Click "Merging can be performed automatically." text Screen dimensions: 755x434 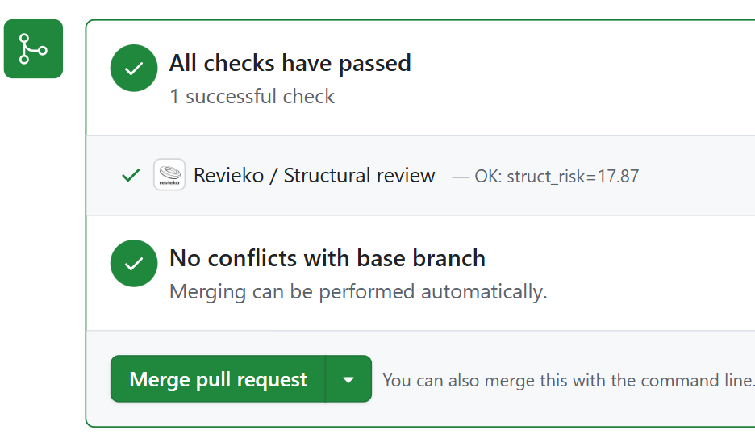(358, 291)
